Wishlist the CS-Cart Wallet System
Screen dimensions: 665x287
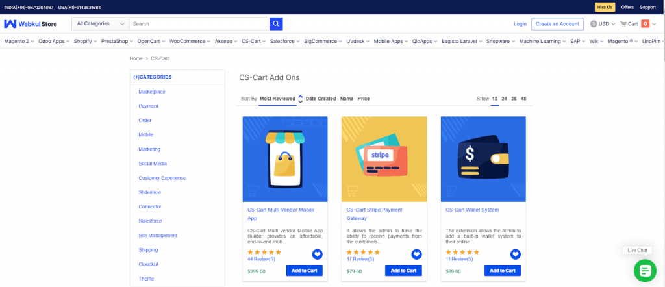[x=515, y=255]
